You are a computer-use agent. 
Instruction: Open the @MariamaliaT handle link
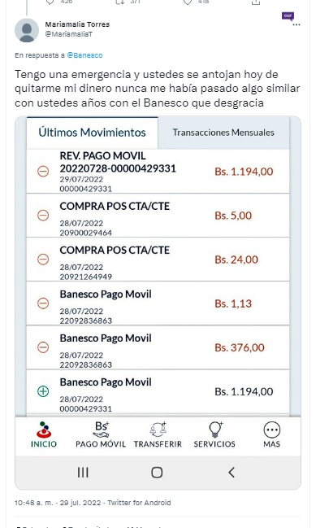pos(69,34)
